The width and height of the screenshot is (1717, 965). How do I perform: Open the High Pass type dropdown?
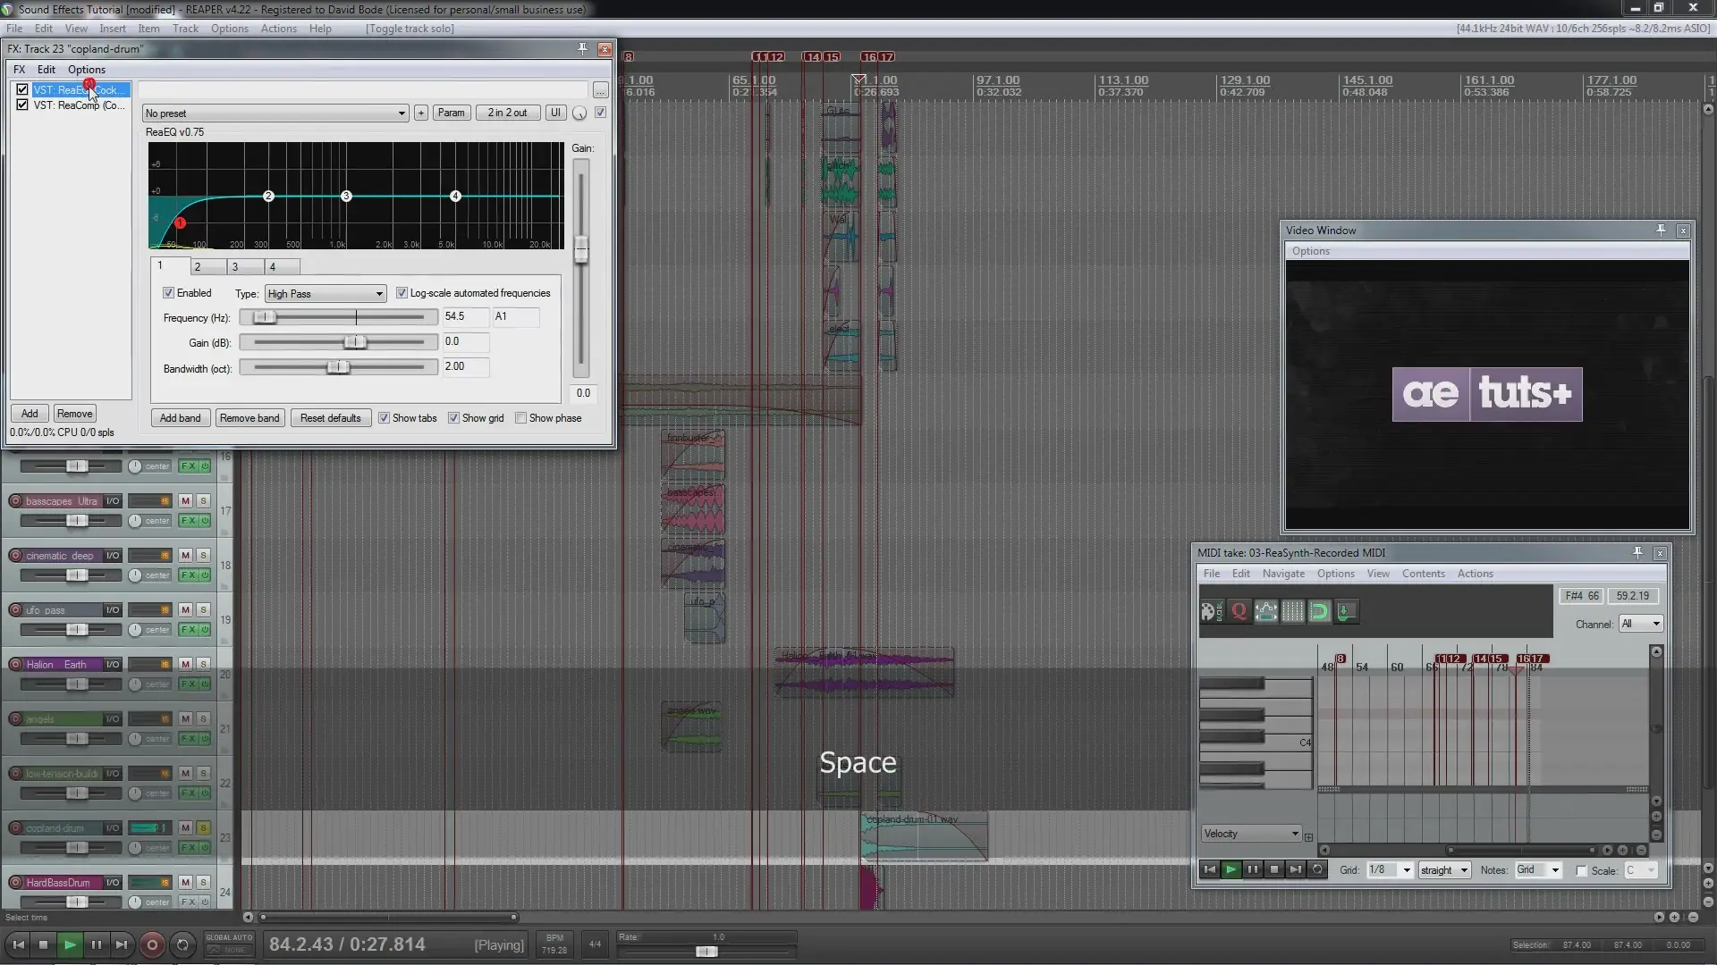pos(326,294)
